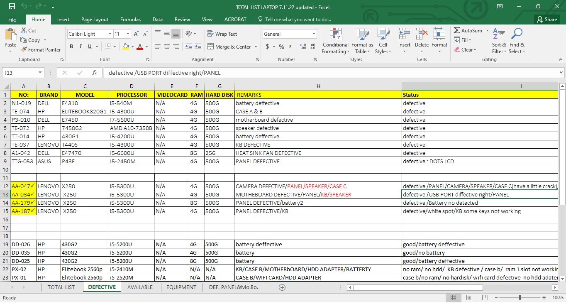Click Increase Decimal icon

click(x=303, y=47)
